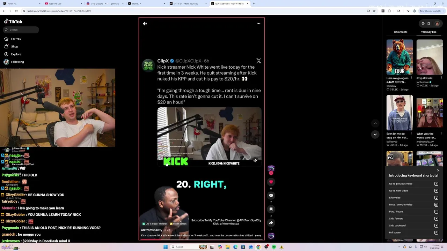447x251 pixels.
Task: Reload the page in Chrome
Action: 16,11
